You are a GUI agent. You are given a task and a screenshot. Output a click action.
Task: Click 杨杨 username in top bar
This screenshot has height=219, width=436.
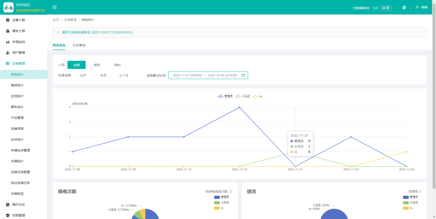tap(424, 8)
